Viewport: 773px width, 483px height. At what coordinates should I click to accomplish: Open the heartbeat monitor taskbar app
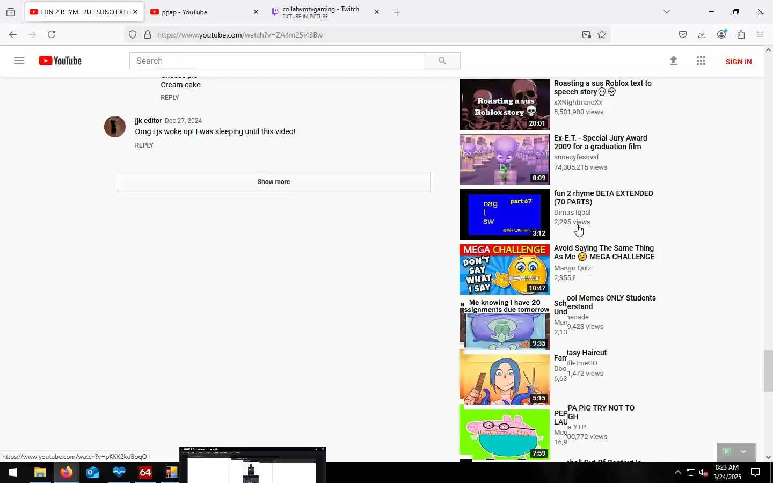[119, 472]
